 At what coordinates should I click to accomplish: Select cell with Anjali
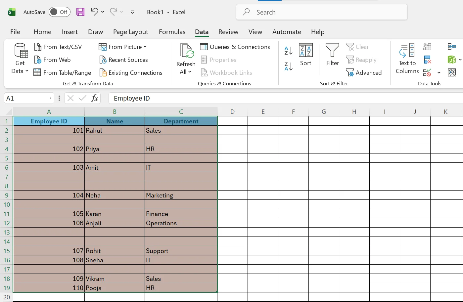tap(115, 223)
